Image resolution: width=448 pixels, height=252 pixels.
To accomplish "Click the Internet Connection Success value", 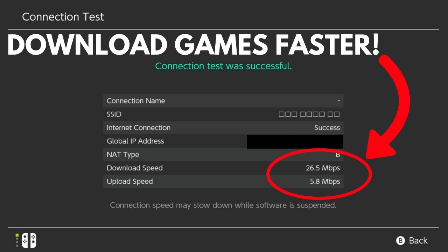I will pos(327,128).
